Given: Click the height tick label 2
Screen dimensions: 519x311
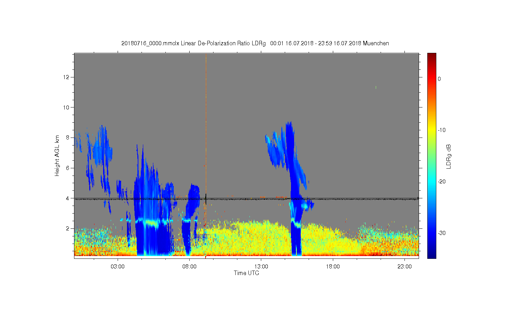Looking at the screenshot, I should pos(68,228).
